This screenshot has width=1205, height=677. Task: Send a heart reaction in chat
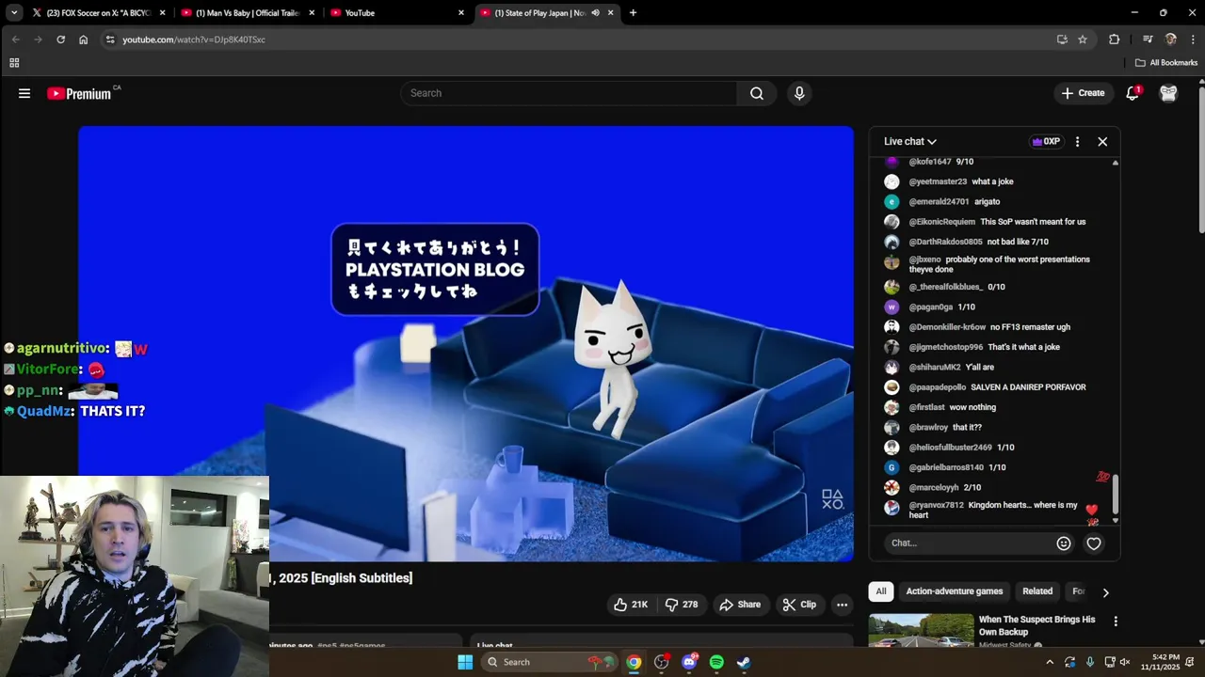[x=1094, y=543]
